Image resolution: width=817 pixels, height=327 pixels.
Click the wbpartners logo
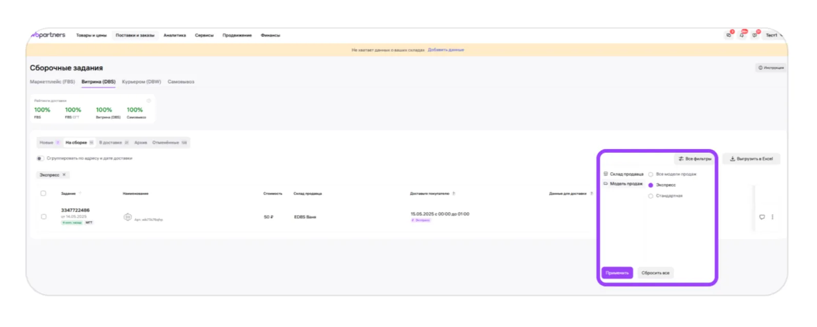click(49, 35)
